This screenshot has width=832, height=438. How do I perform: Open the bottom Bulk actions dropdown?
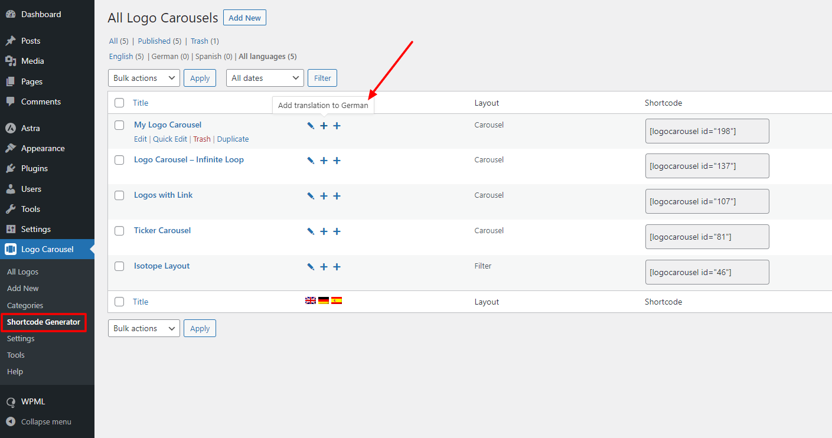tap(144, 328)
